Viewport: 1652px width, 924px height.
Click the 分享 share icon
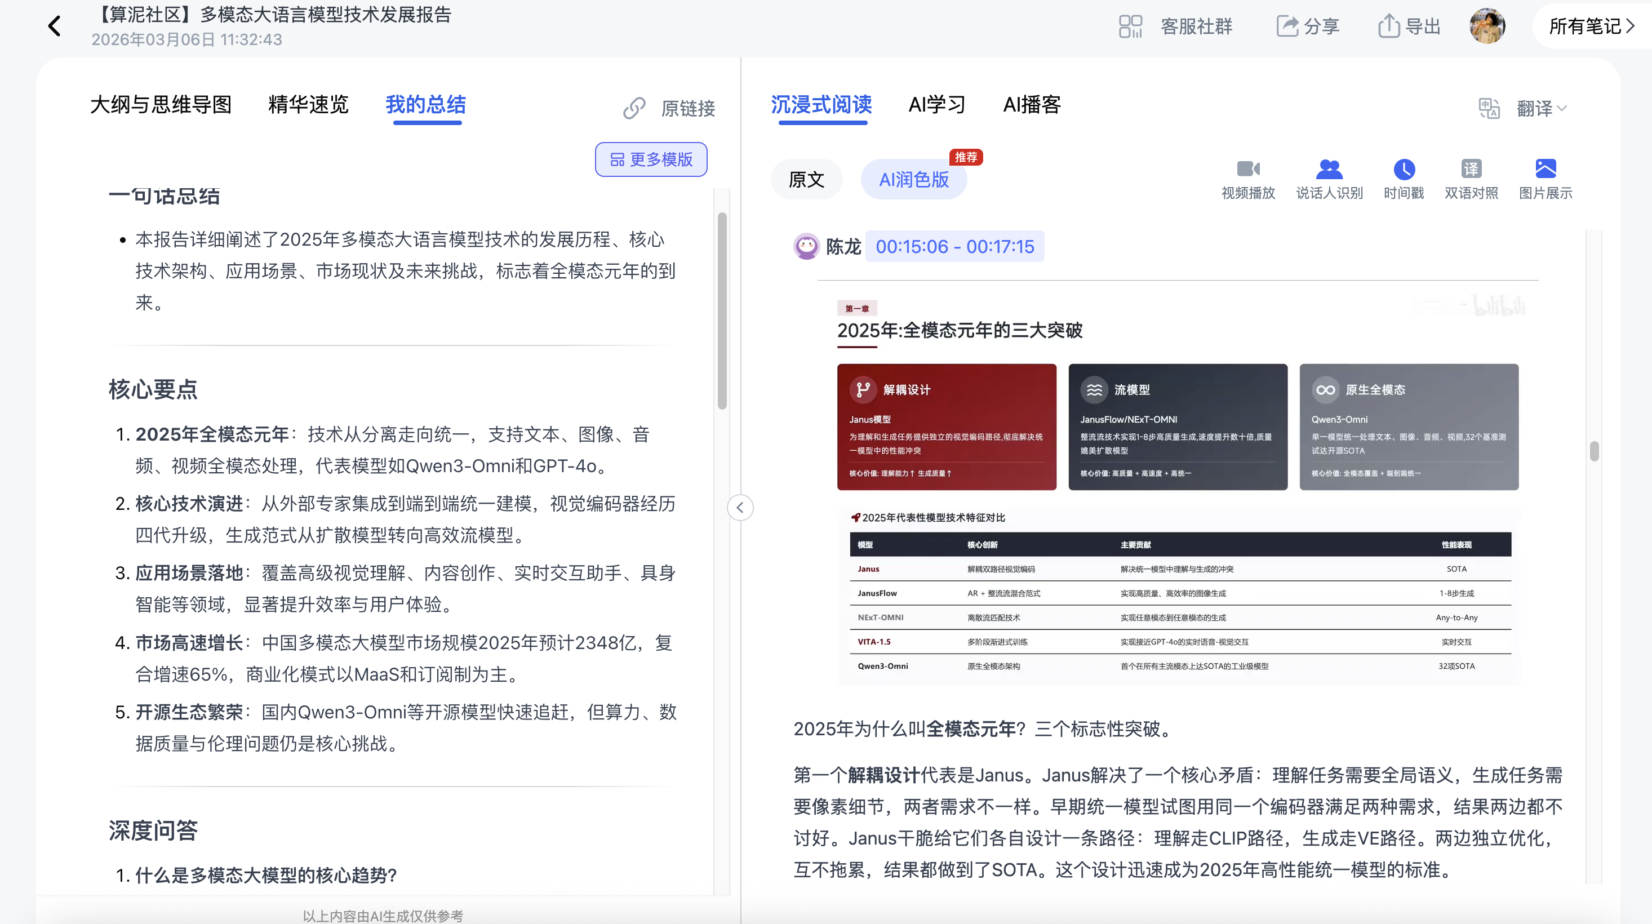1286,26
